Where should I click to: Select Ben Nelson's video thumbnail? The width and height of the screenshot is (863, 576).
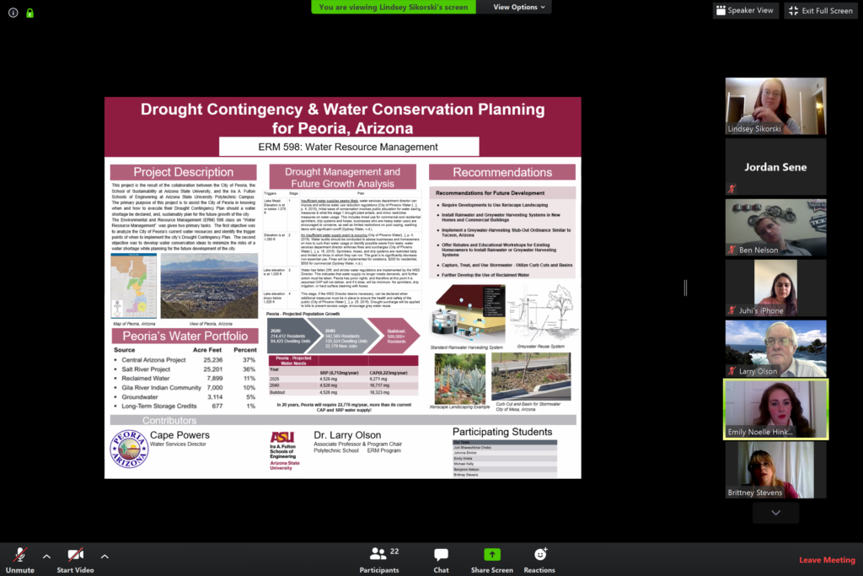click(x=775, y=228)
